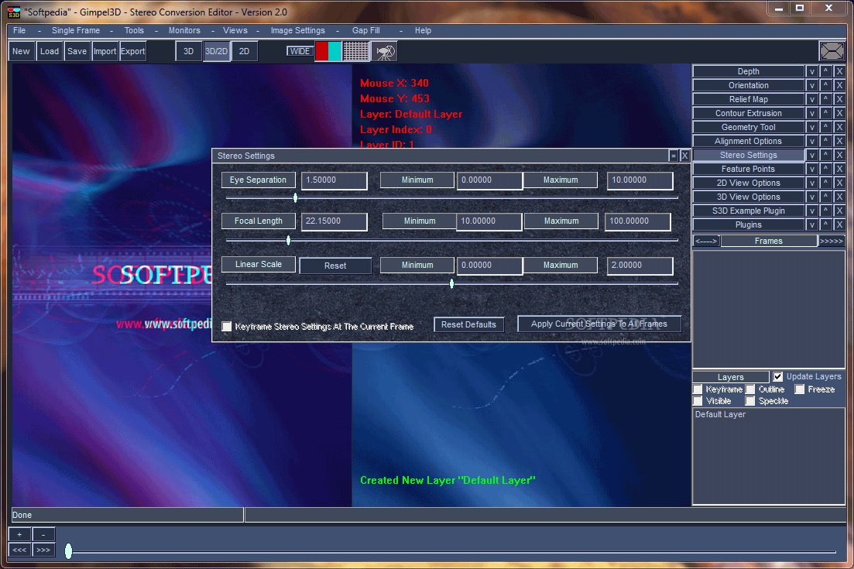Toggle the Outline layer checkbox
Viewport: 854px width, 569px height.
750,389
